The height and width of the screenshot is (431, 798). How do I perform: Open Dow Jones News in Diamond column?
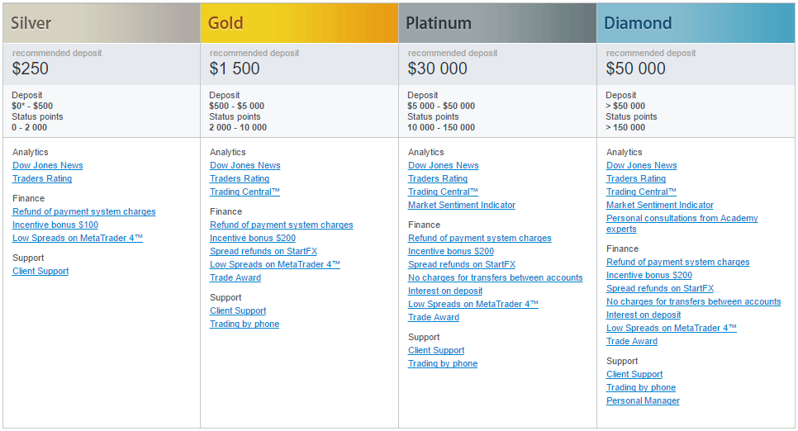point(641,165)
